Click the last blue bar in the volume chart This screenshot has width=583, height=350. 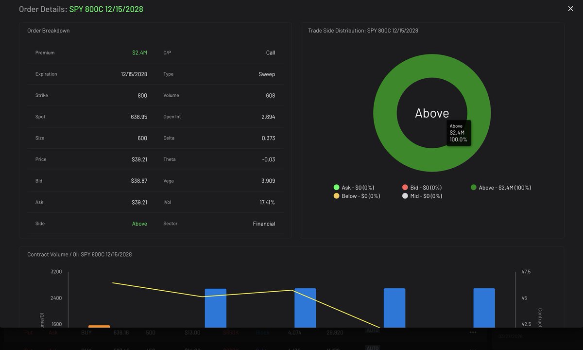pyautogui.click(x=484, y=308)
